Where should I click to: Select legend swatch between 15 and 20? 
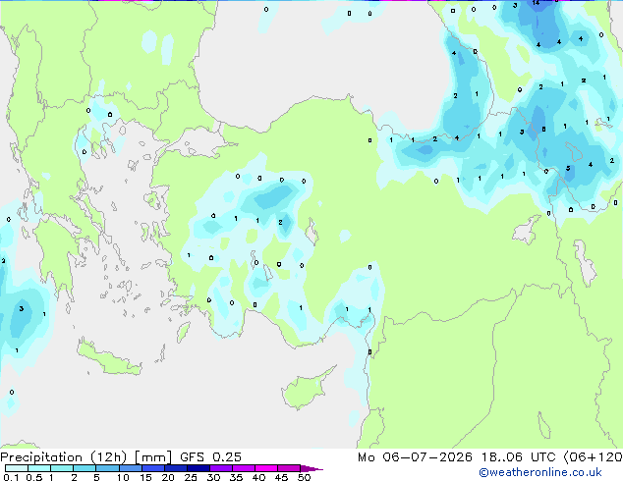(152, 468)
